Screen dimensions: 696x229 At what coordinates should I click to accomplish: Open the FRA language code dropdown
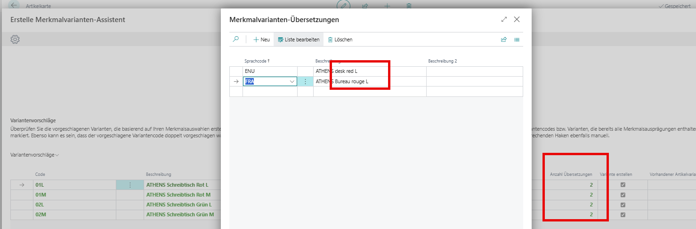coord(291,81)
